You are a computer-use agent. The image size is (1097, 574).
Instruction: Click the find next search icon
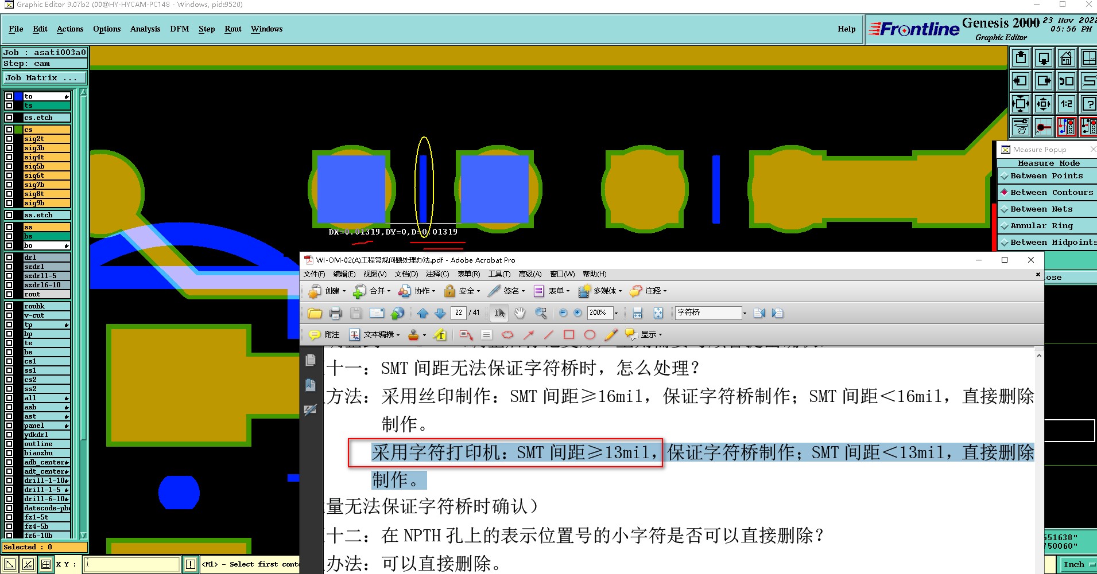coord(777,313)
